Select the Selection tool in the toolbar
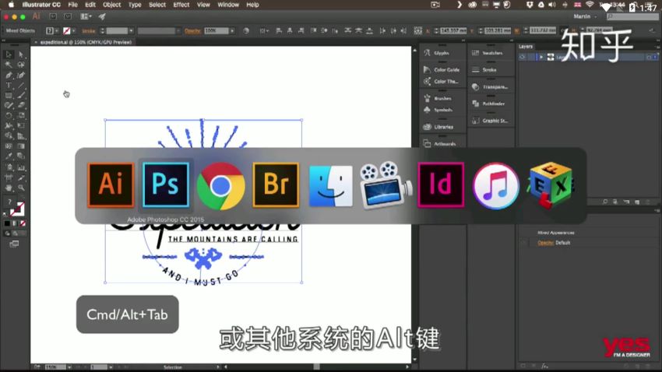The height and width of the screenshot is (372, 662). click(x=9, y=54)
